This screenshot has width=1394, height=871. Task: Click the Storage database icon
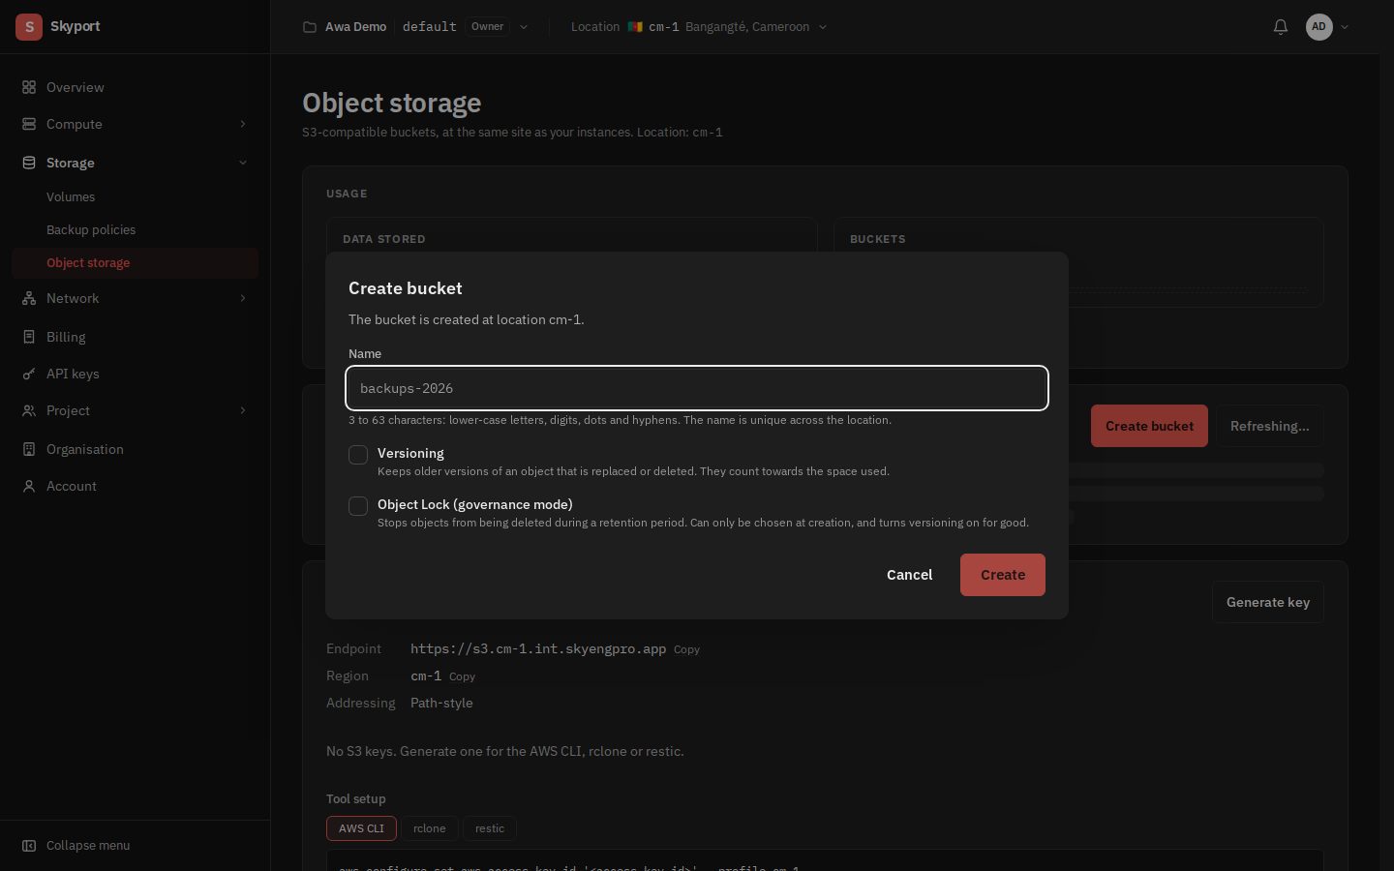(x=29, y=163)
